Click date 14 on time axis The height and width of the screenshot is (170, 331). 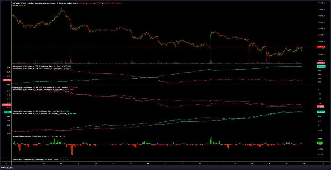61,163
